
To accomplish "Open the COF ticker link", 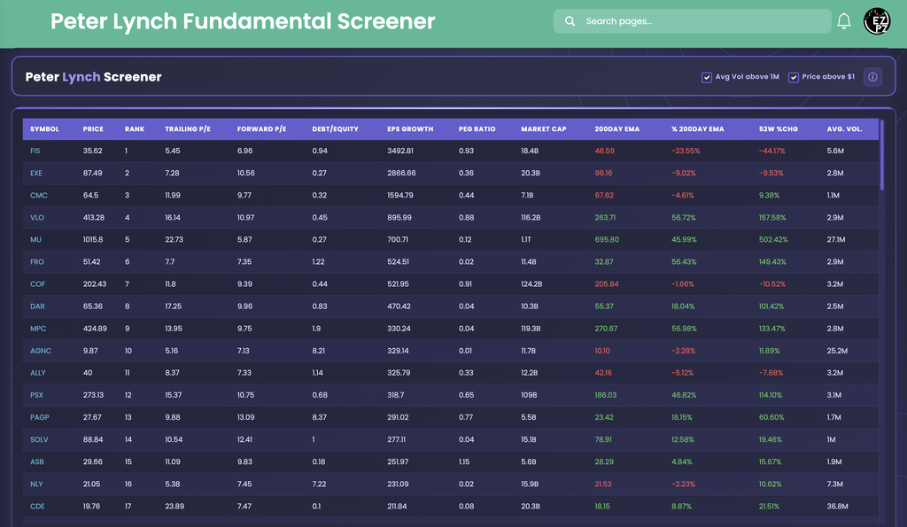I will click(x=37, y=284).
